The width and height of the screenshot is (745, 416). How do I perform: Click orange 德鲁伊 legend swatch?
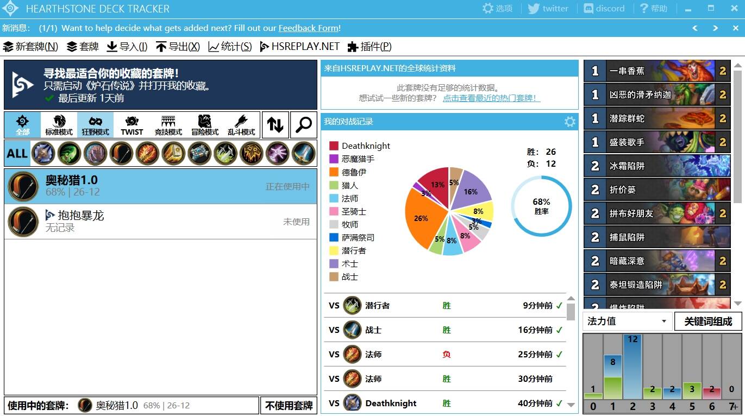334,172
